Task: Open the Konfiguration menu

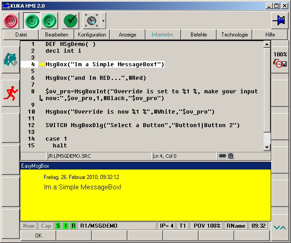Action: point(92,35)
